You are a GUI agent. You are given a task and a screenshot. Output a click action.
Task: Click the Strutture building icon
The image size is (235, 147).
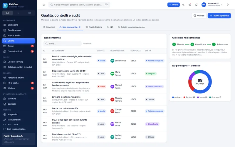(x=5, y=99)
